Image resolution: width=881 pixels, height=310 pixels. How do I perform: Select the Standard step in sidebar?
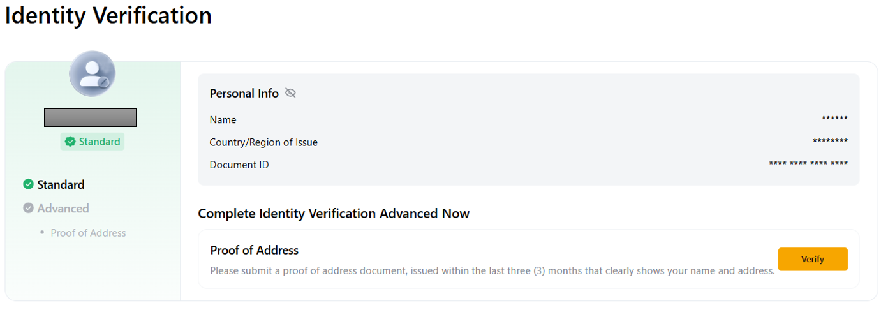(x=61, y=184)
